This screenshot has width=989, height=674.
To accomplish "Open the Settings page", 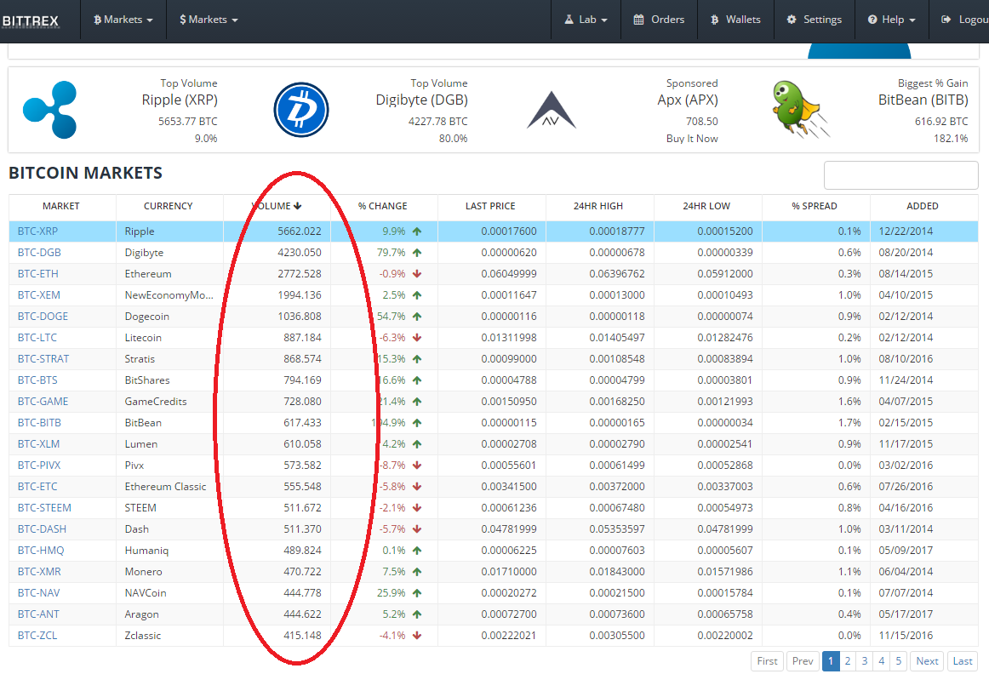I will click(815, 20).
